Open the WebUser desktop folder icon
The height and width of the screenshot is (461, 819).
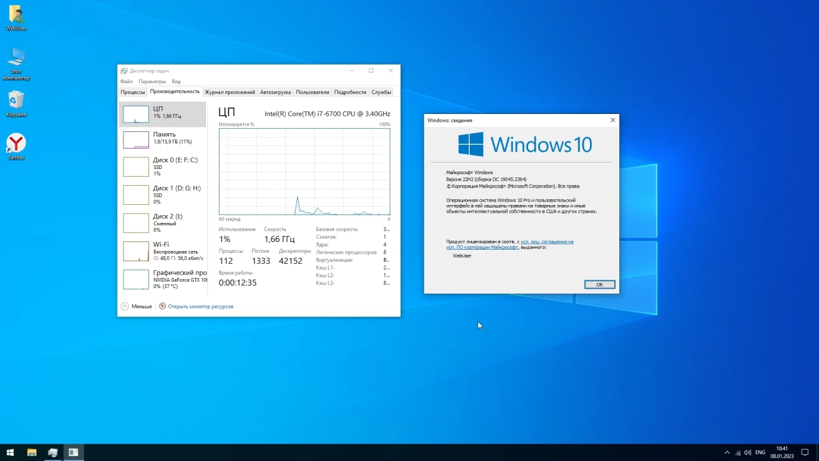tap(16, 18)
